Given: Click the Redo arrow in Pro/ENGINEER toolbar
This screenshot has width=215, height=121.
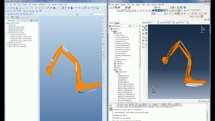Looking at the screenshot, I should pyautogui.click(x=32, y=8).
